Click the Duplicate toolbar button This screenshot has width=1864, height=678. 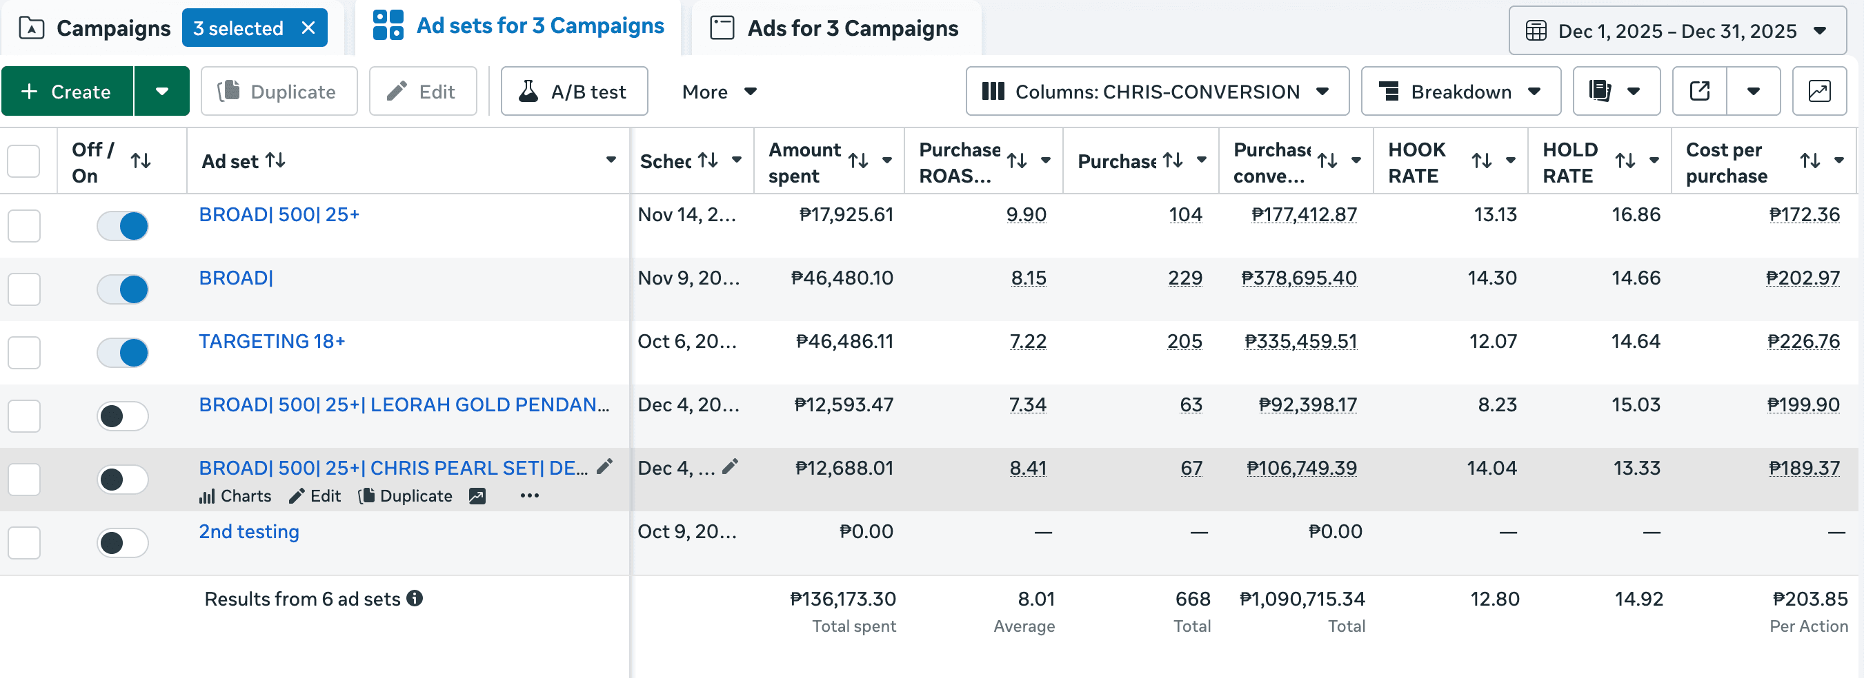(279, 91)
